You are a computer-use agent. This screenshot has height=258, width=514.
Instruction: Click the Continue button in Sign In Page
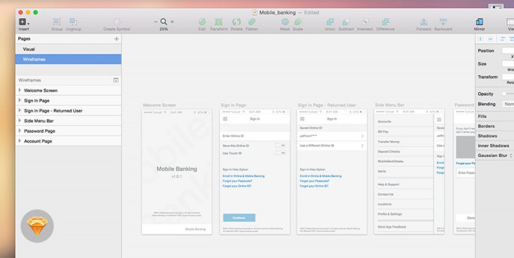[239, 217]
